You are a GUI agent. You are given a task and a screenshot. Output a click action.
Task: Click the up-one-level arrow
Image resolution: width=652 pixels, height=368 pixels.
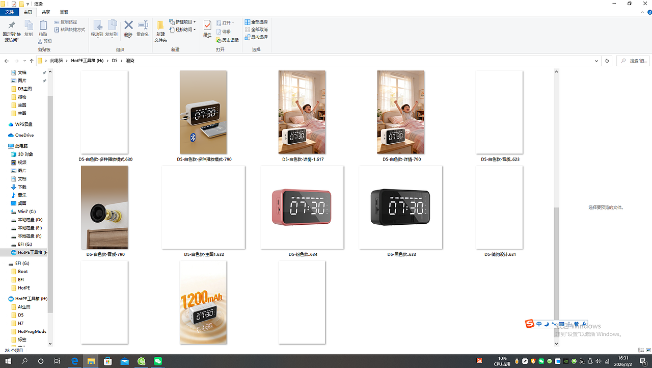32,61
